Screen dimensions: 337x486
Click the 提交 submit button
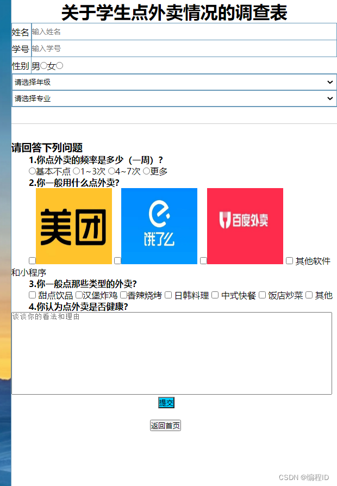[x=166, y=403]
